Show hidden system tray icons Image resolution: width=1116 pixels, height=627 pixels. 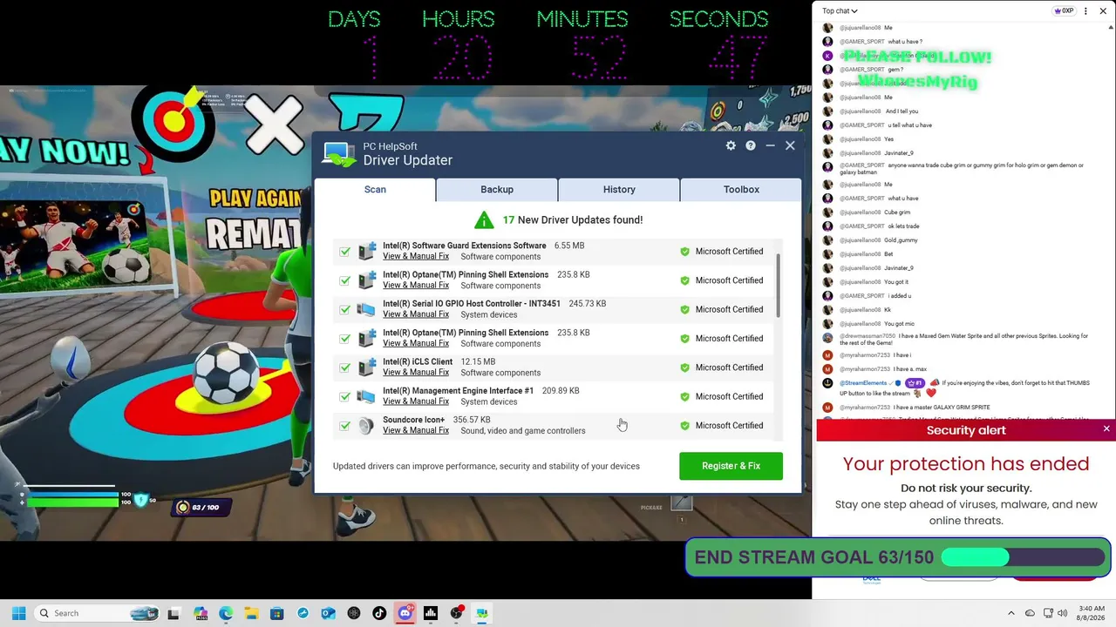1011,613
